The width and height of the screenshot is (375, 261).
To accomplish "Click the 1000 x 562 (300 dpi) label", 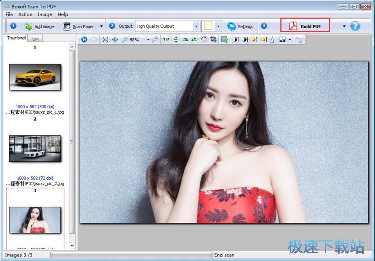I will click(x=35, y=106).
